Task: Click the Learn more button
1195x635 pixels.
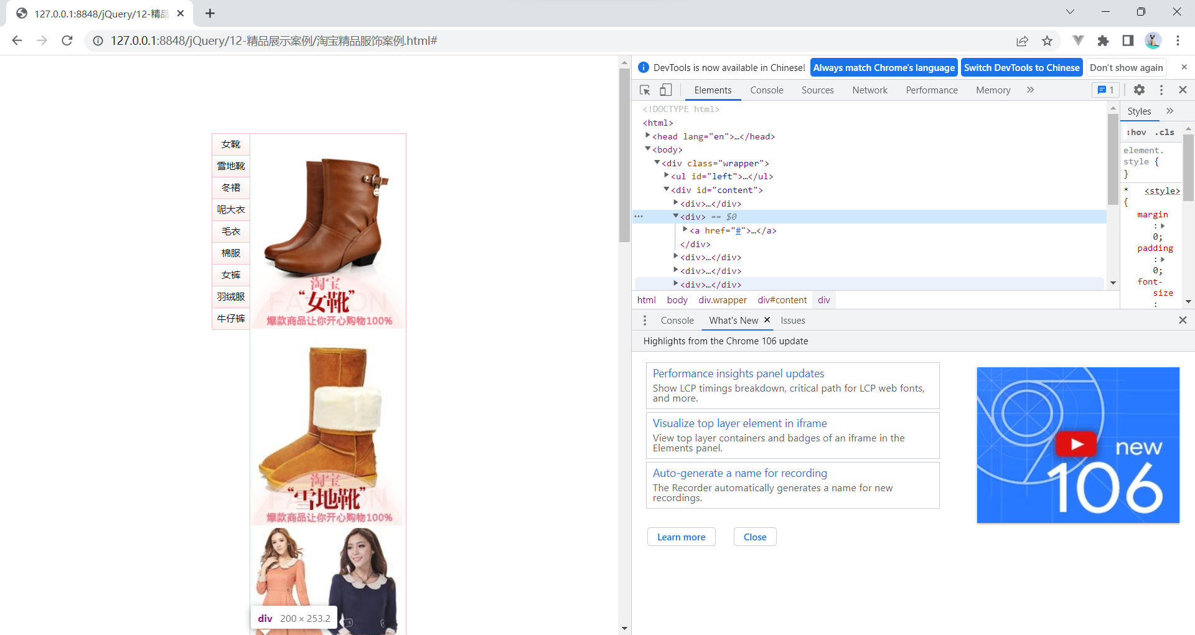Action: [x=681, y=536]
